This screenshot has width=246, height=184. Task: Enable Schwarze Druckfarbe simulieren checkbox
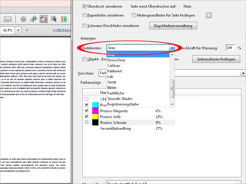point(84,25)
